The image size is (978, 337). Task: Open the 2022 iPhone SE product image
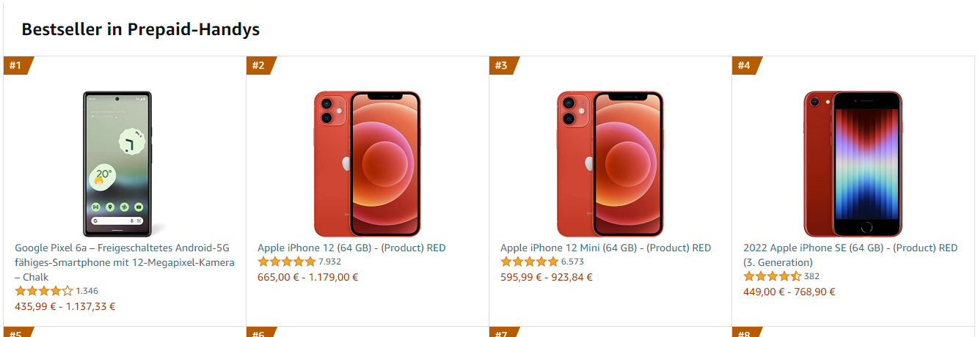pyautogui.click(x=853, y=163)
